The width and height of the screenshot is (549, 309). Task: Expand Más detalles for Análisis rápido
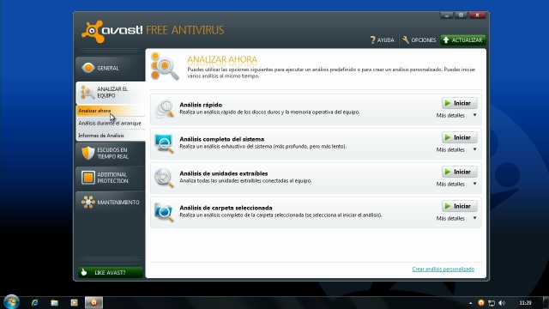click(x=456, y=115)
